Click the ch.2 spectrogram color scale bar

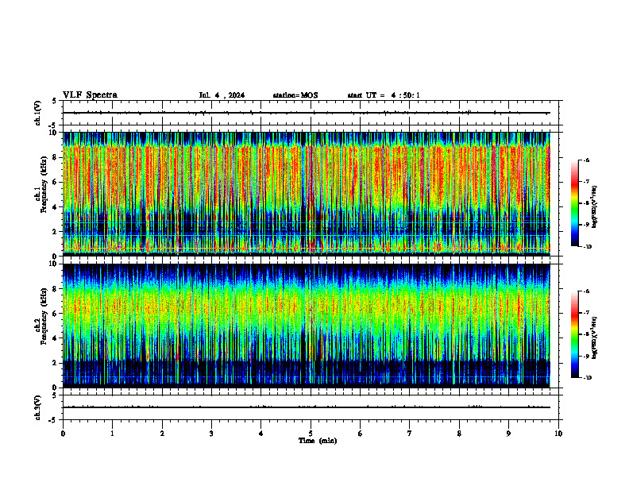[x=574, y=334]
